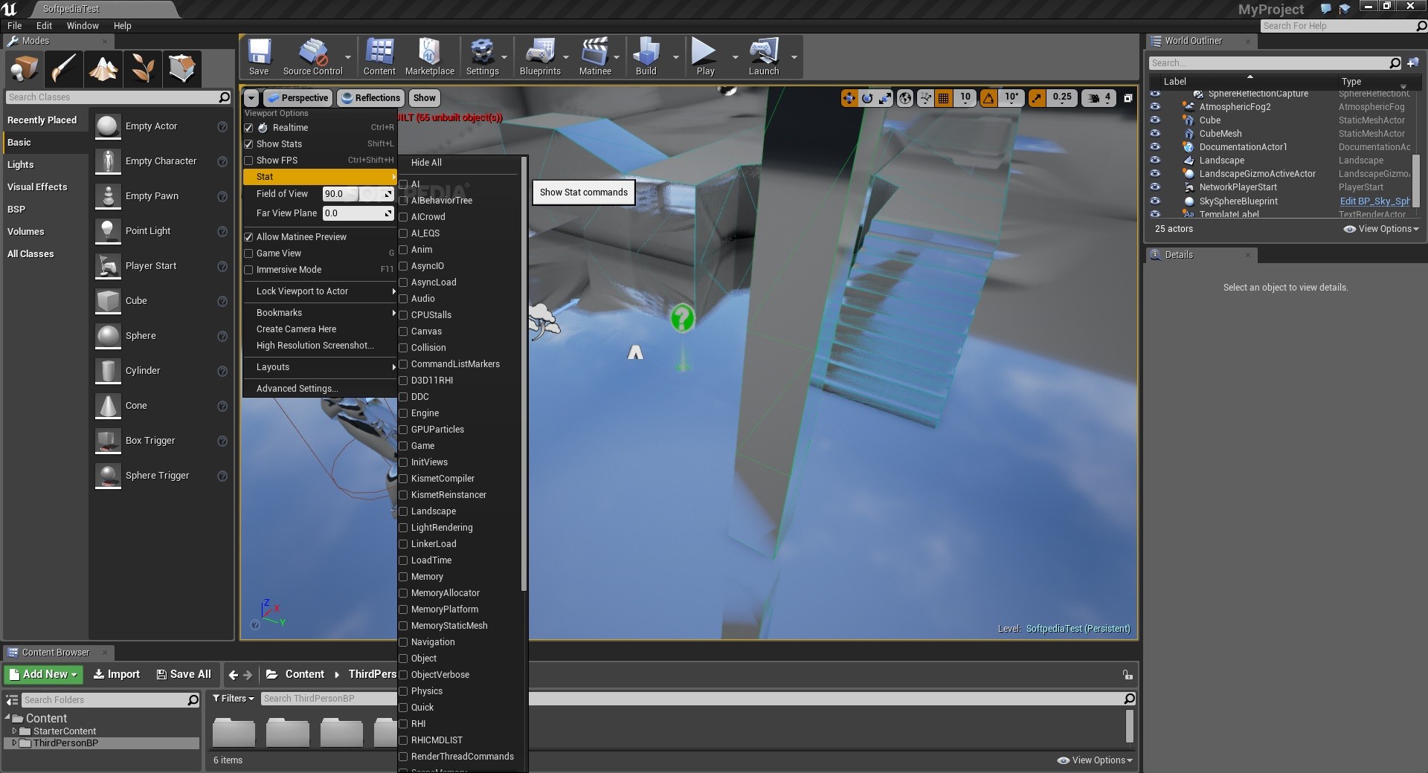Toggle visibility of the Cube actor
This screenshot has width=1428, height=773.
coord(1155,120)
